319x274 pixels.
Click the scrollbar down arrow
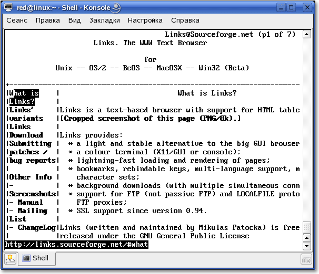tap(306, 246)
